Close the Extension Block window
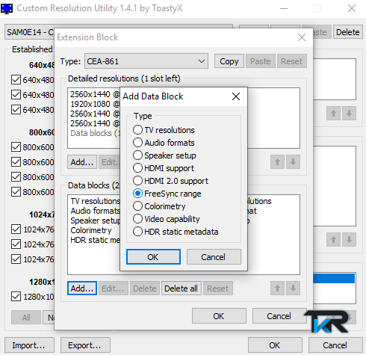Viewport: 366px width, 355px height. click(302, 37)
